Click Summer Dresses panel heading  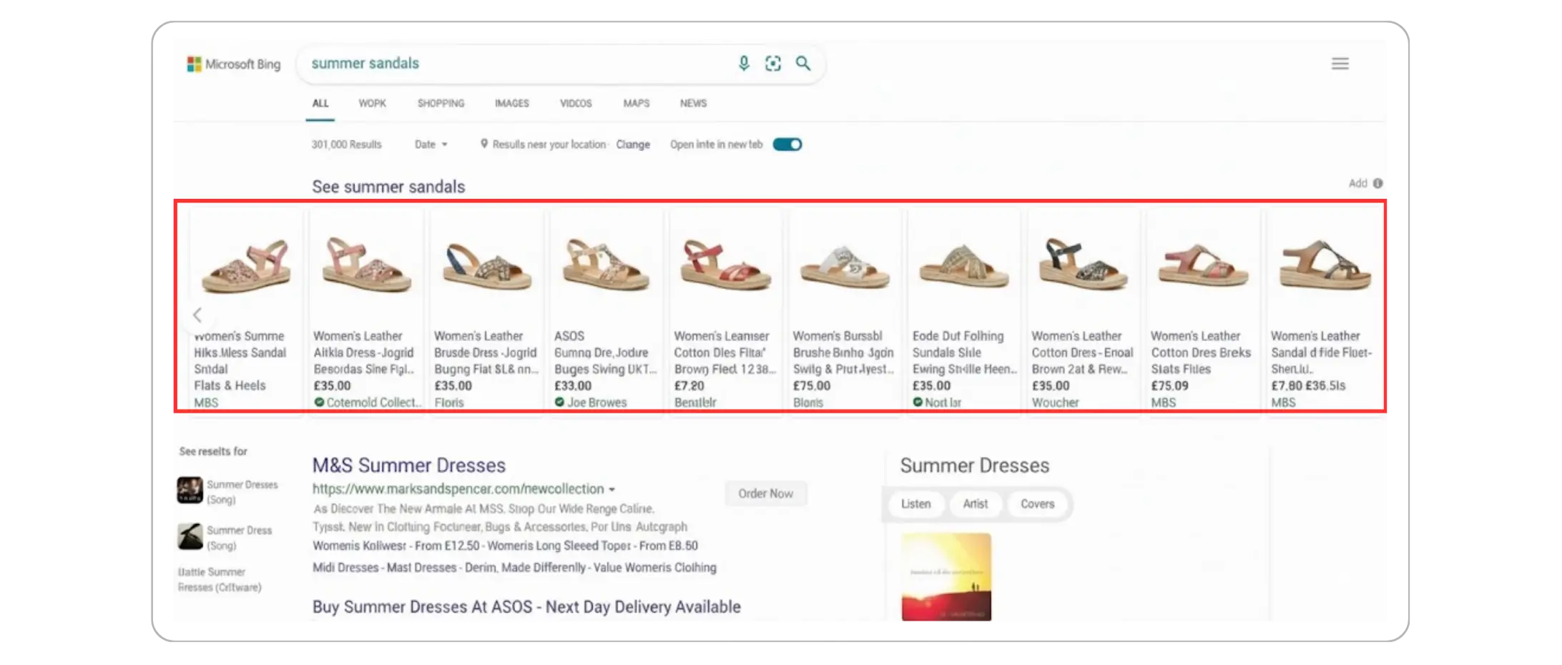click(974, 465)
